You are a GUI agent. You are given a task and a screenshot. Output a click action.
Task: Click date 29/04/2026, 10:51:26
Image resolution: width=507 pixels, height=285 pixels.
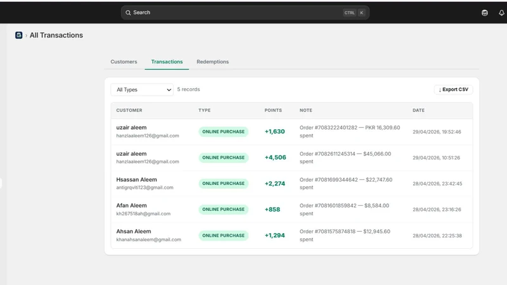(436, 158)
